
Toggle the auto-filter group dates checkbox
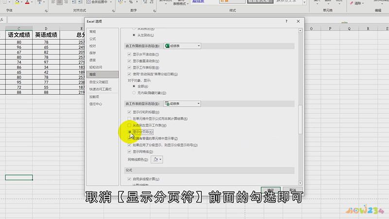[x=129, y=74]
